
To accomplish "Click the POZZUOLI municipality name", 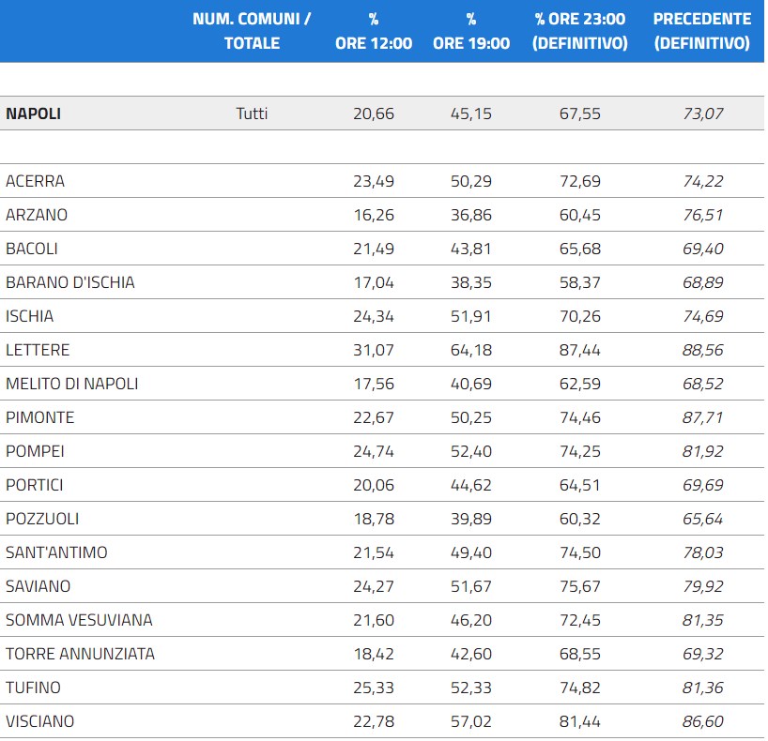I will tap(42, 519).
